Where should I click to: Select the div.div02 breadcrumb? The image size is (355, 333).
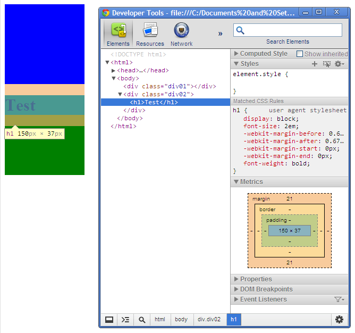click(x=209, y=320)
